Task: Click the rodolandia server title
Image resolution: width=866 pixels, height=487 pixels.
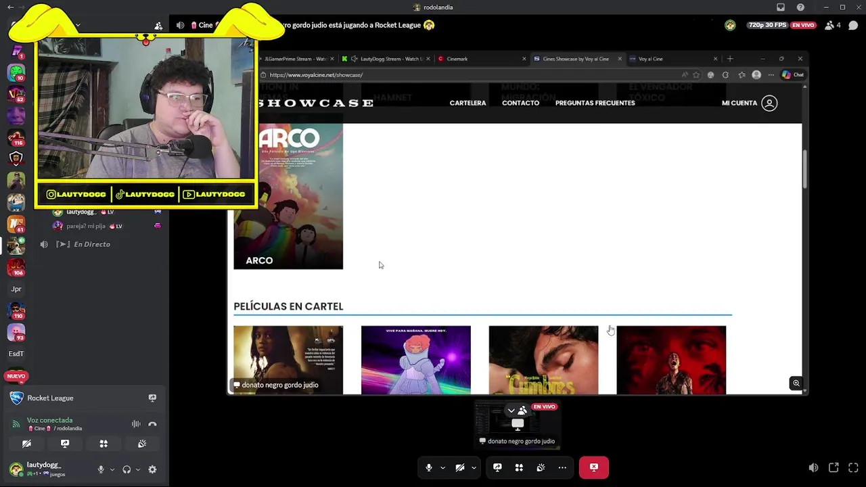Action: point(433,7)
